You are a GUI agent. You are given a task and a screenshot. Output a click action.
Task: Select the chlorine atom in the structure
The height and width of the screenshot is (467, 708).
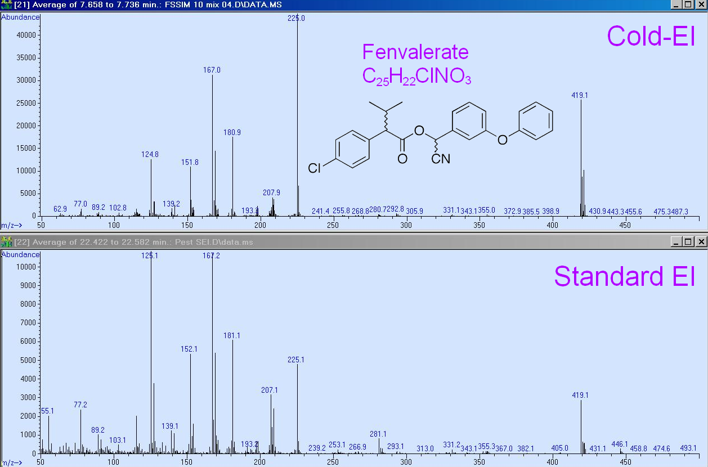(x=313, y=168)
